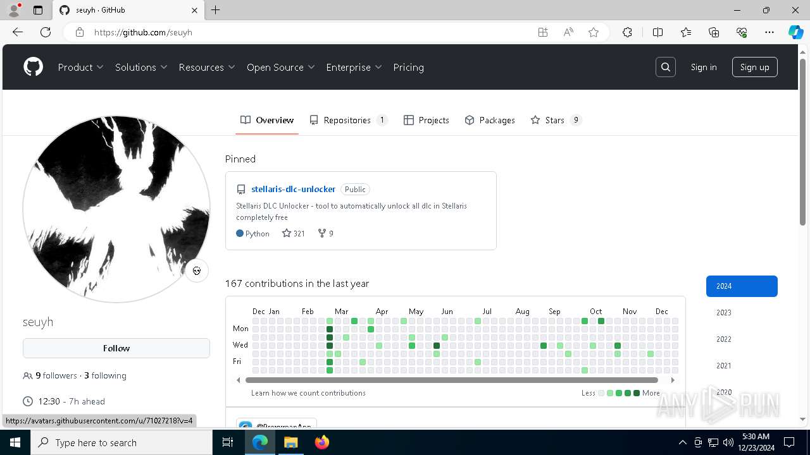The height and width of the screenshot is (455, 810).
Task: Go back with browser back arrow
Action: pos(18,32)
